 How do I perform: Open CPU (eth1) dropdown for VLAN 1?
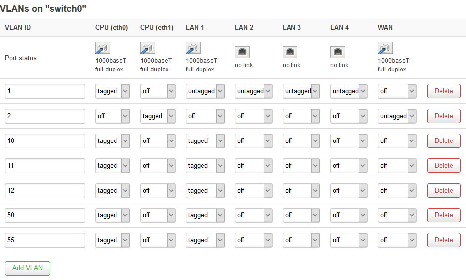[x=158, y=91]
